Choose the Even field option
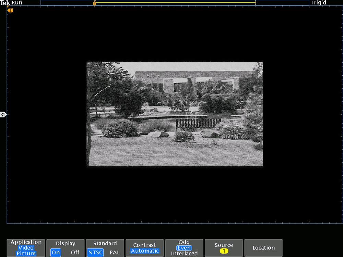 184,248
